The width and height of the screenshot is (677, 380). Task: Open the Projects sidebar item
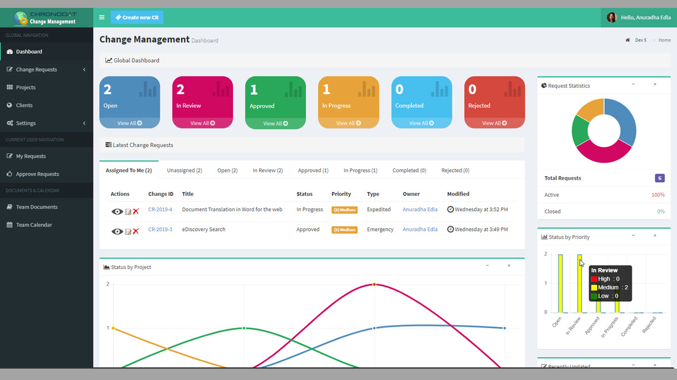47,87
